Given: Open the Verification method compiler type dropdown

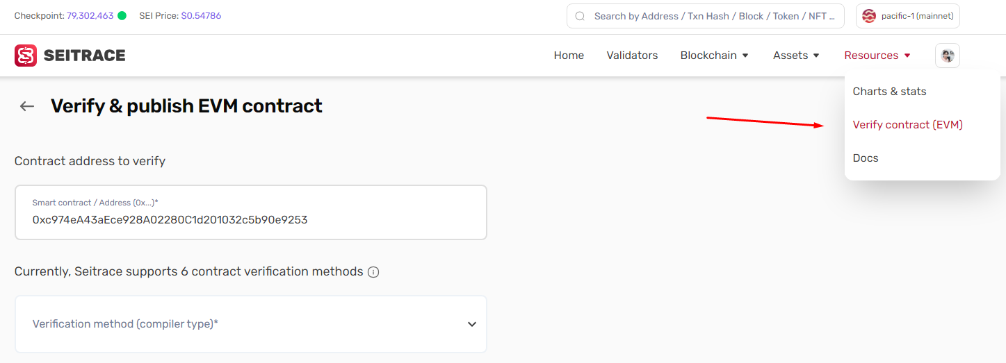Looking at the screenshot, I should (x=250, y=324).
